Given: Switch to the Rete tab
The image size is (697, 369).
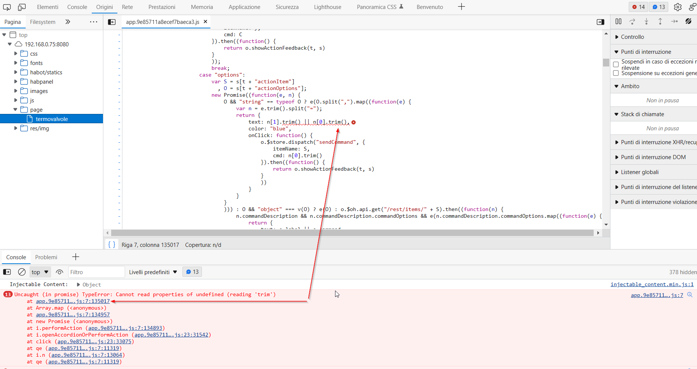Looking at the screenshot, I should pyautogui.click(x=127, y=7).
